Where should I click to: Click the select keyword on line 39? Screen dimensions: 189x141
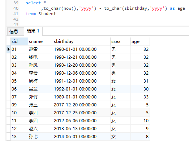click(33, 3)
